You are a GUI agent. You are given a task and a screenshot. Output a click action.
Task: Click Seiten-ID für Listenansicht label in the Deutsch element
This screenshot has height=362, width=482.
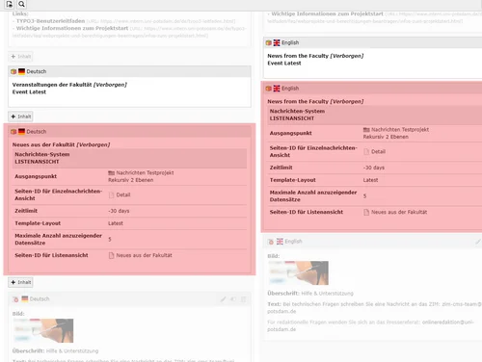point(51,255)
